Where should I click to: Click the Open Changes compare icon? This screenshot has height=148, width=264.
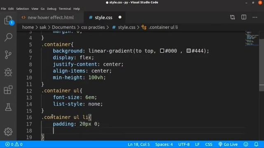(x=232, y=17)
